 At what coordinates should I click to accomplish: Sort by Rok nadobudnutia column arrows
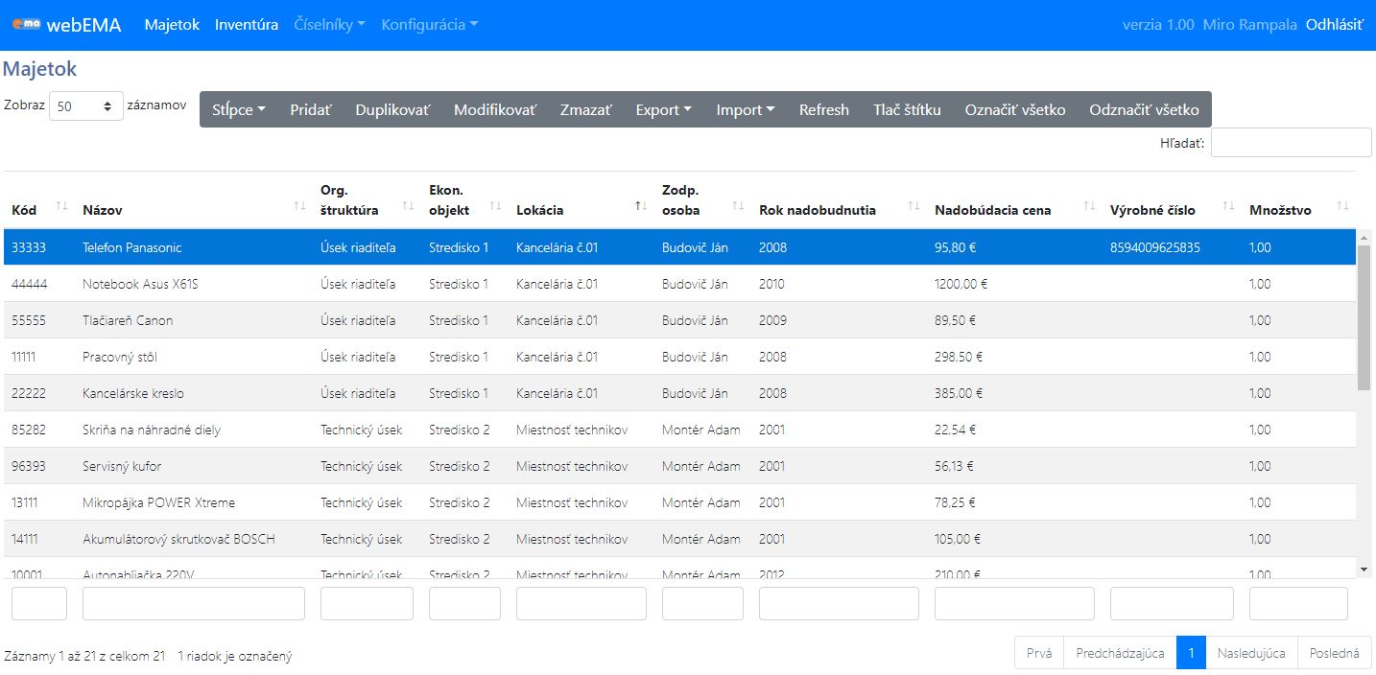click(913, 206)
